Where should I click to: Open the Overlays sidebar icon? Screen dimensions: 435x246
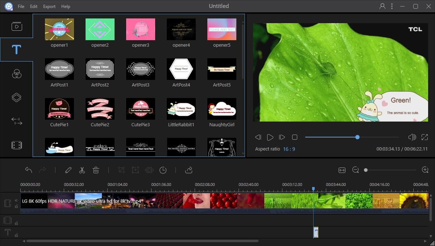coord(16,98)
